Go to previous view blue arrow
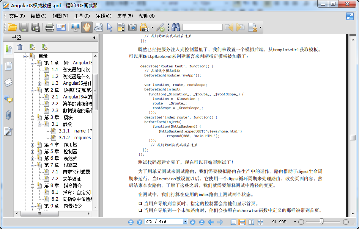 pos(211,222)
